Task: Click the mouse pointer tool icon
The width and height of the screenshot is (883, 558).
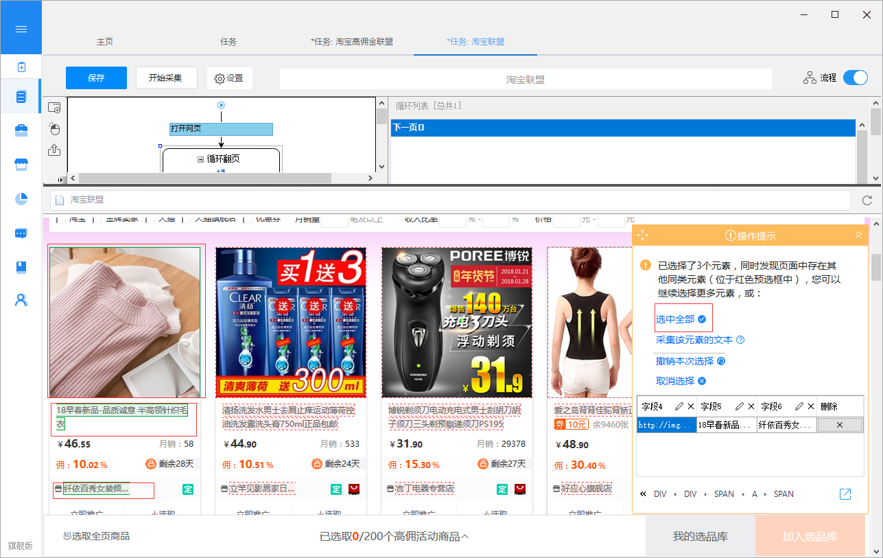Action: (55, 129)
